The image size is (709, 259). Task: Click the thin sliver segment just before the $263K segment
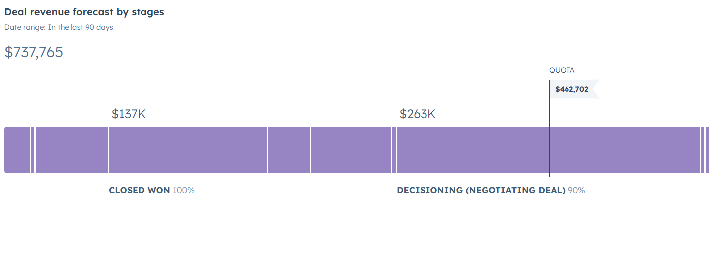tap(394, 150)
